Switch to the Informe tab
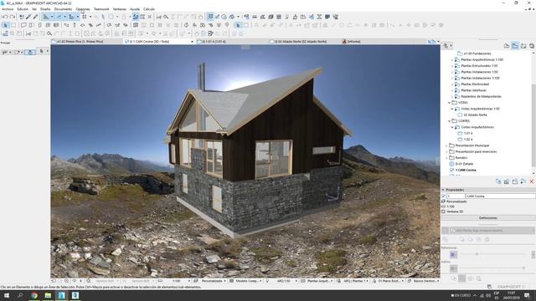The width and height of the screenshot is (536, 301). click(x=353, y=42)
